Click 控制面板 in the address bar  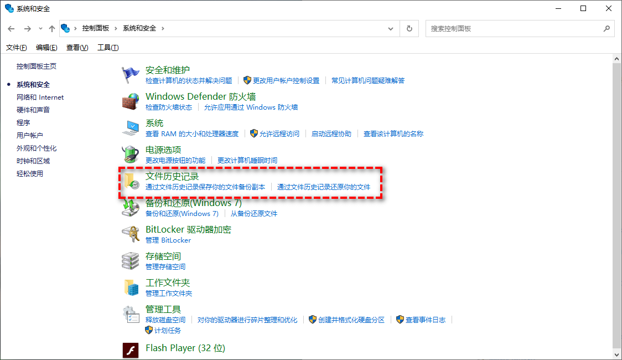pyautogui.click(x=96, y=28)
